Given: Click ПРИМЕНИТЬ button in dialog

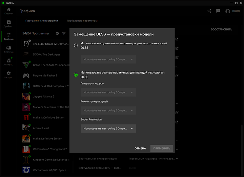Looking at the screenshot, I should 162,149.
